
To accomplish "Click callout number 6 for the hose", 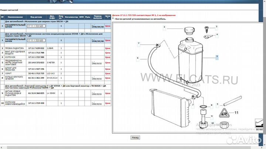I will (x=137, y=58).
